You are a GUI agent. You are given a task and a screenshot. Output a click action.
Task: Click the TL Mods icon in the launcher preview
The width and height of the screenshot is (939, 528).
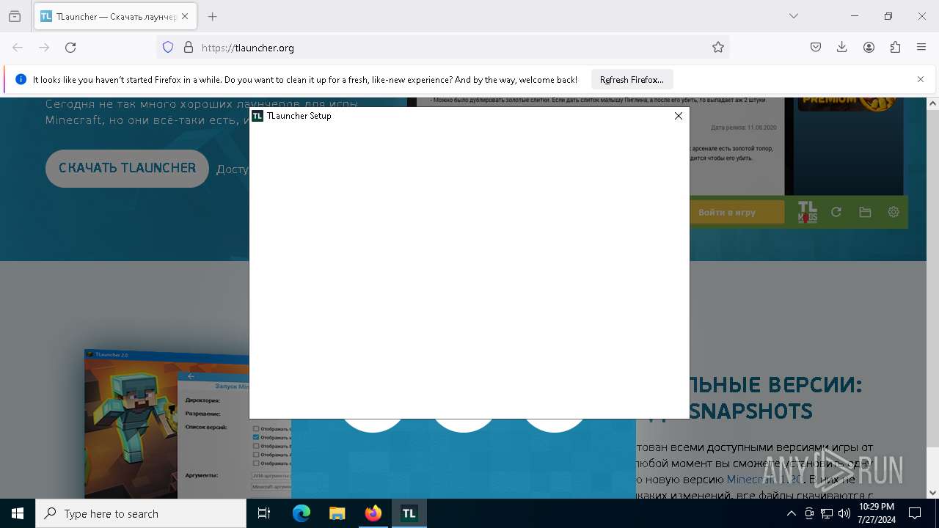[807, 212]
